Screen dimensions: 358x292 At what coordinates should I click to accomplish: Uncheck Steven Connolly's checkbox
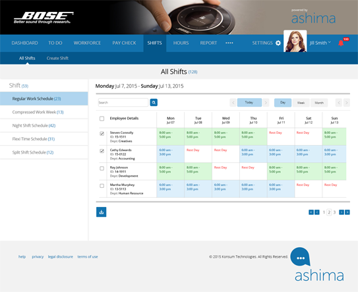point(102,134)
